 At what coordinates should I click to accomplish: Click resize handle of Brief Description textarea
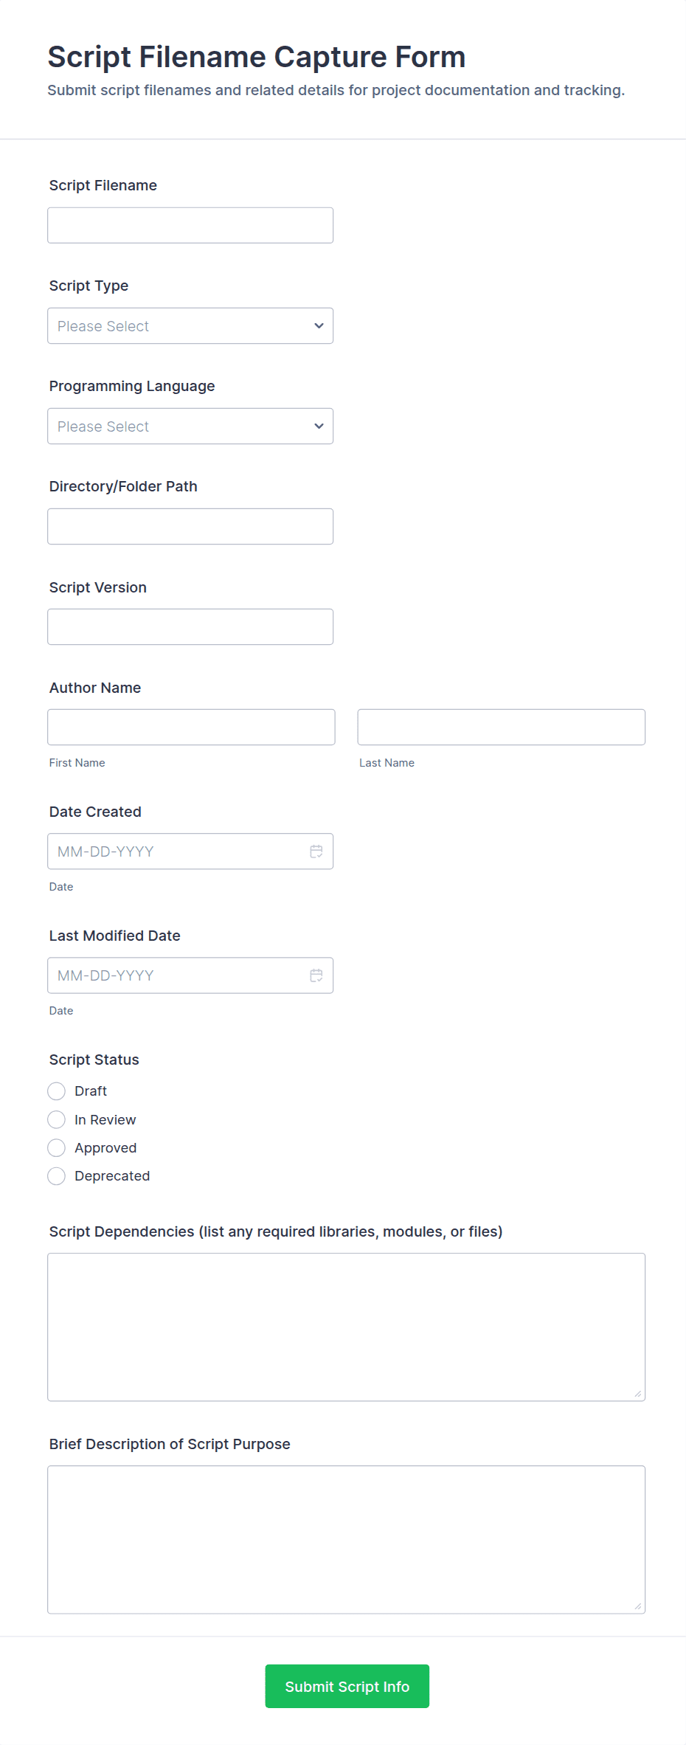[x=637, y=1606]
